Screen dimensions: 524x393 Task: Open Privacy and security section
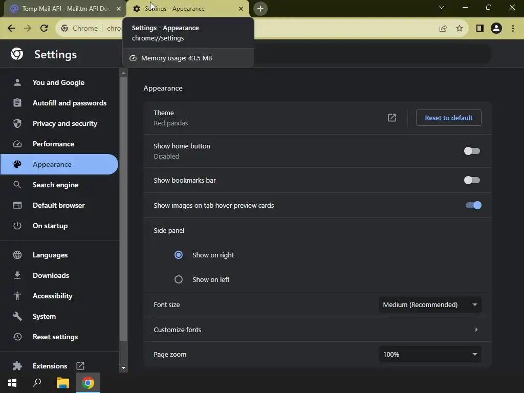click(x=59, y=123)
